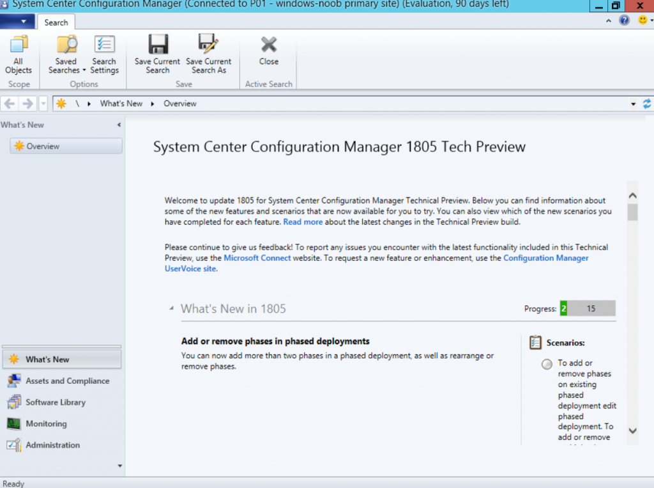Open the Monitoring workspace
Screen dimensions: 654x488
click(62, 423)
